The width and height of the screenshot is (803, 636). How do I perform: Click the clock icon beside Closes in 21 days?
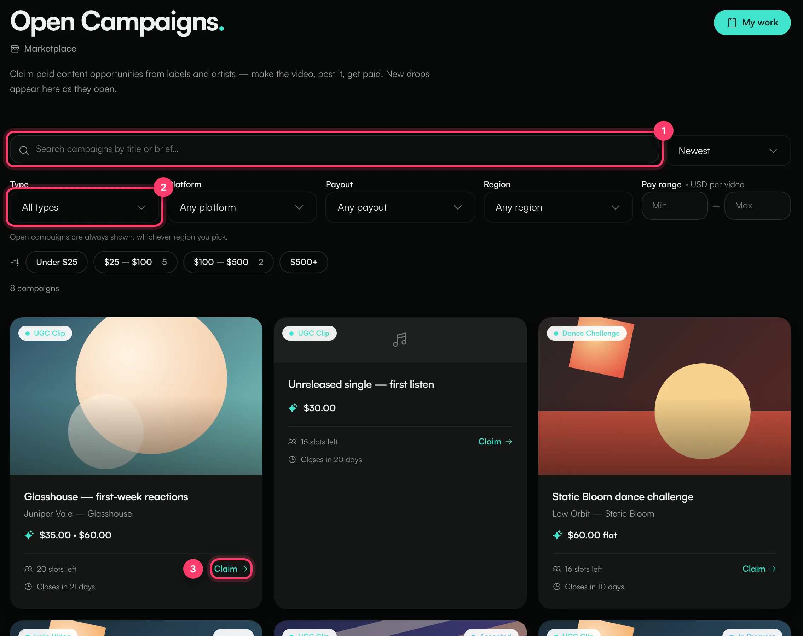click(x=28, y=587)
